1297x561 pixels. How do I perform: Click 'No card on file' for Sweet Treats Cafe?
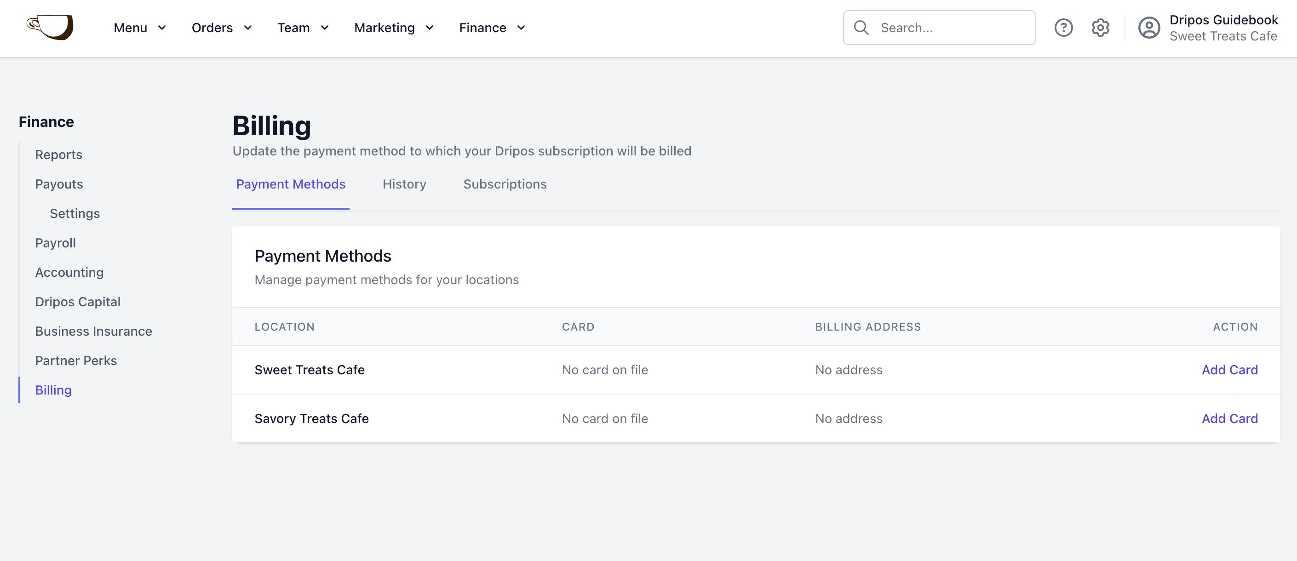[x=605, y=370]
